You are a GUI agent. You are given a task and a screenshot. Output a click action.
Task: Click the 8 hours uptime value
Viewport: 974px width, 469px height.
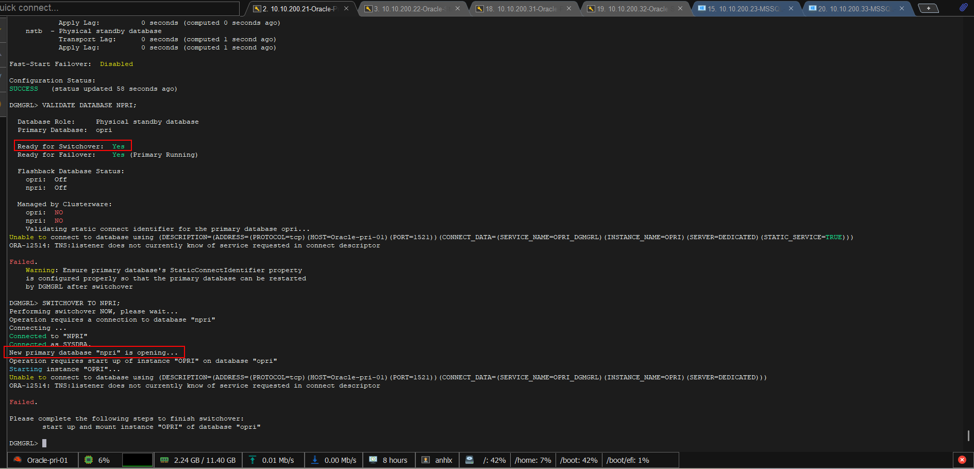(395, 460)
